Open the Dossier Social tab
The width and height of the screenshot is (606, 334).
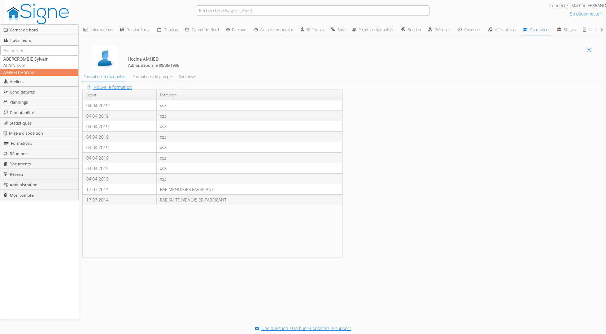click(135, 30)
